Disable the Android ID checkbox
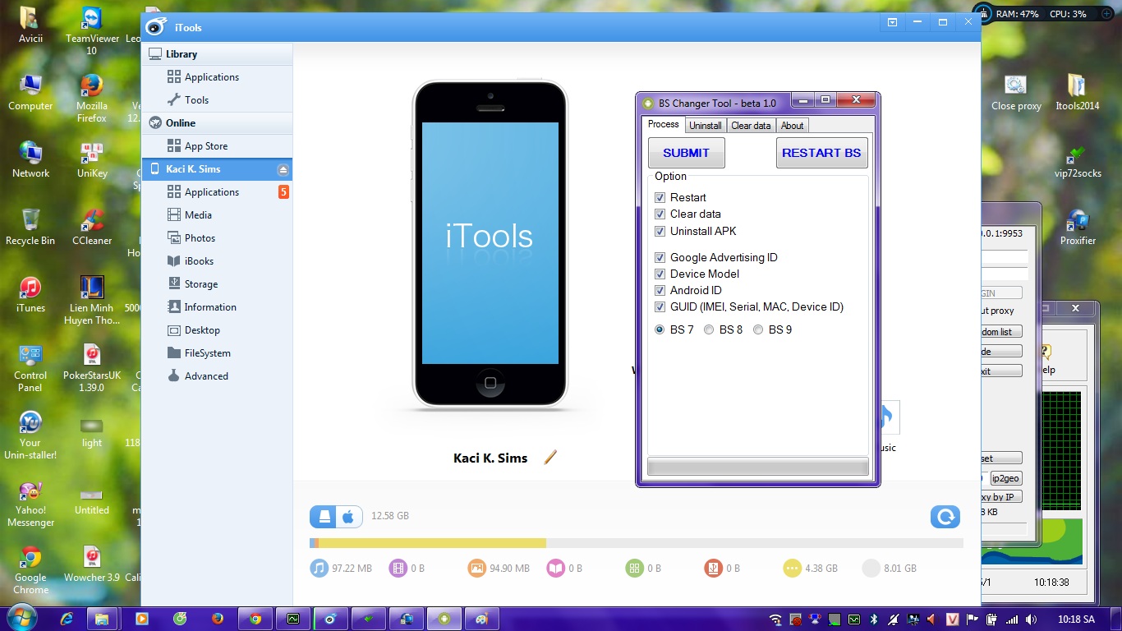 coord(660,291)
